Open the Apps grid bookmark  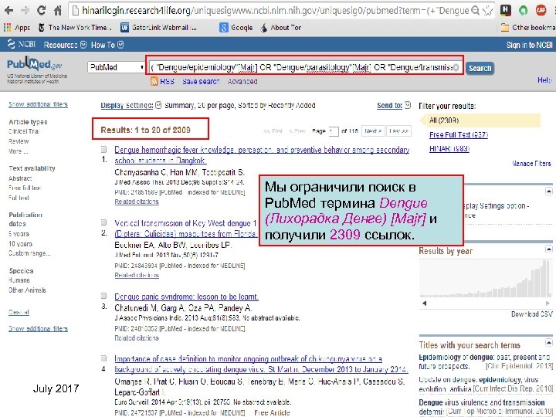pos(17,27)
